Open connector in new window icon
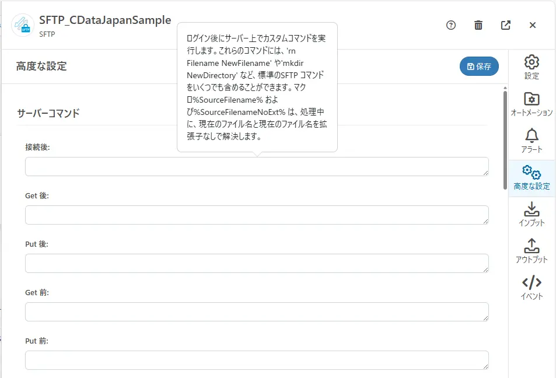 [x=506, y=25]
